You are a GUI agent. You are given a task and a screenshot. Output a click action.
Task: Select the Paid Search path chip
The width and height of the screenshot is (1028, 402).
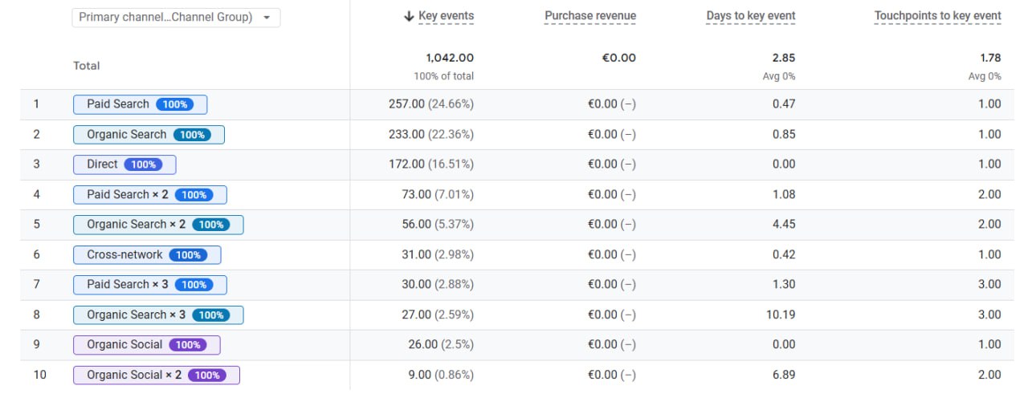[x=118, y=104]
